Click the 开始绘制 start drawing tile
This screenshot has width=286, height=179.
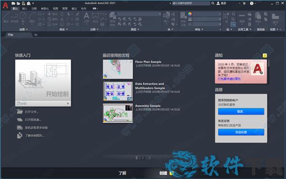click(x=43, y=80)
